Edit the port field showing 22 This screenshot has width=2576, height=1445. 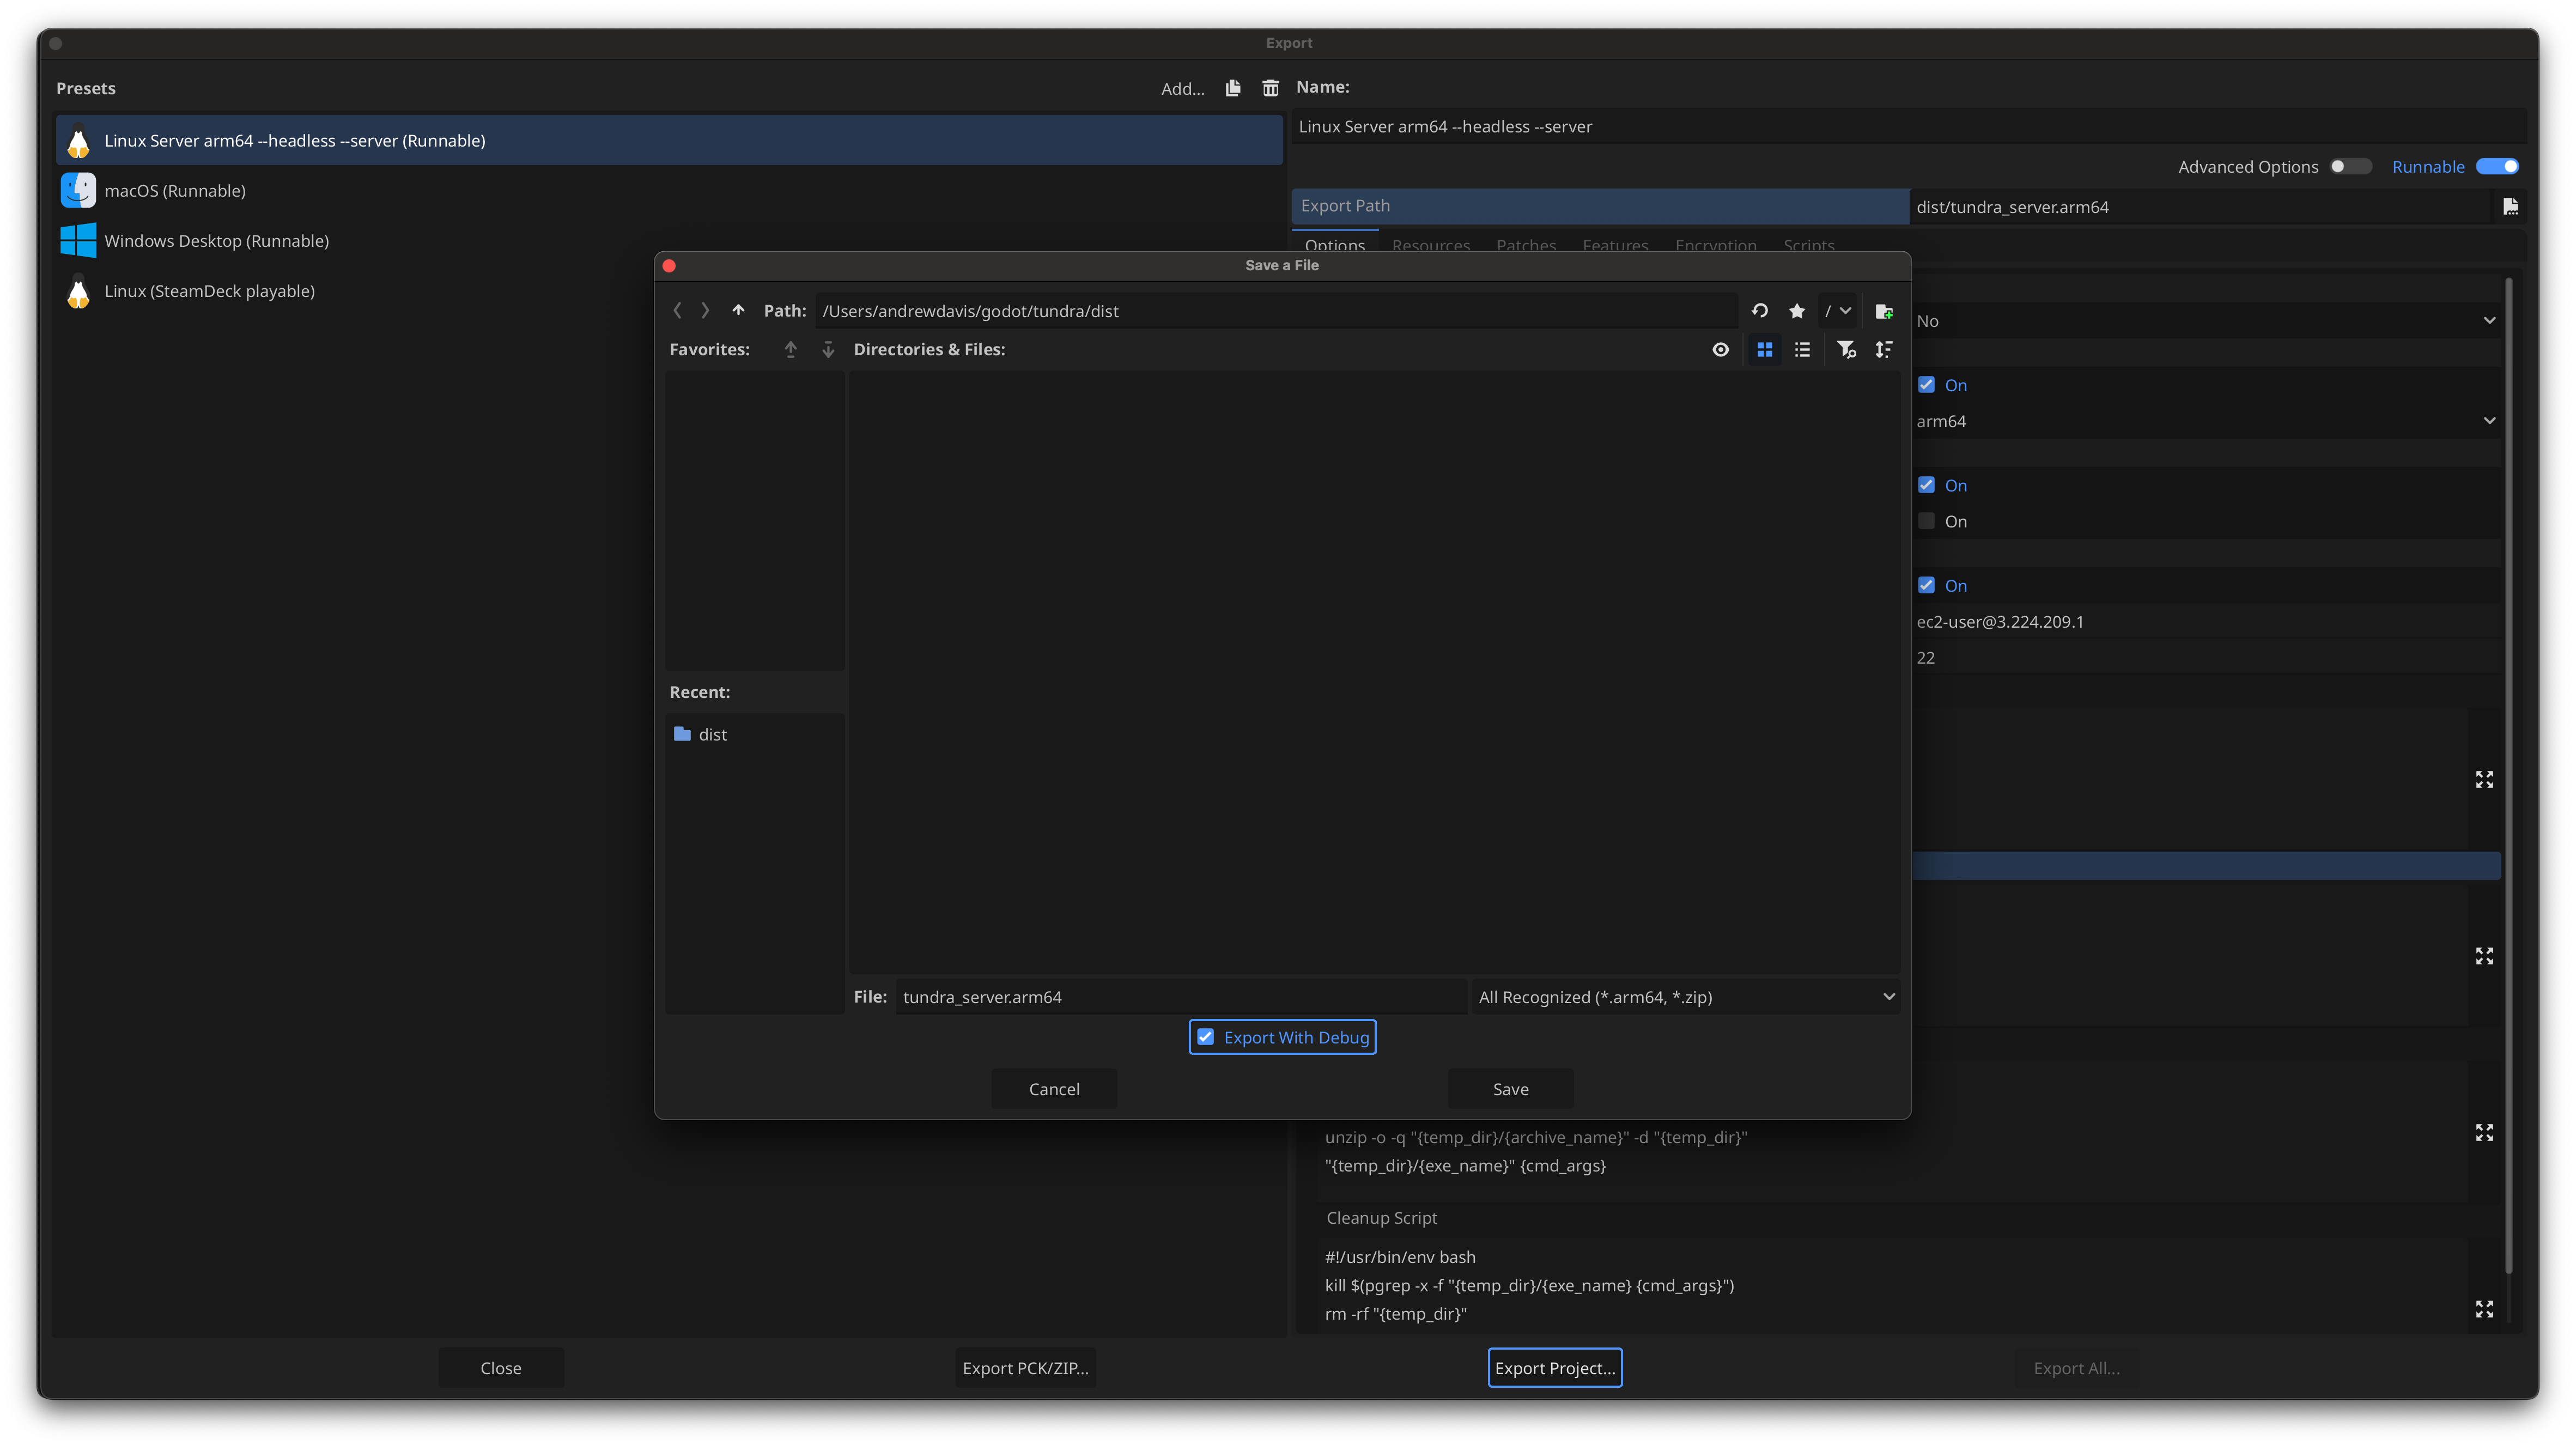pyautogui.click(x=2205, y=657)
